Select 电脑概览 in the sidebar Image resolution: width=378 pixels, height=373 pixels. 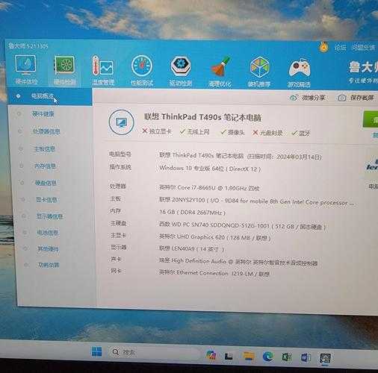[50, 96]
